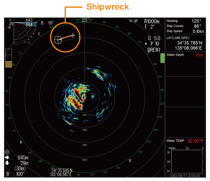Click the Ship Speed 0.6kn value
The width and height of the screenshot is (210, 181).
coord(198,31)
